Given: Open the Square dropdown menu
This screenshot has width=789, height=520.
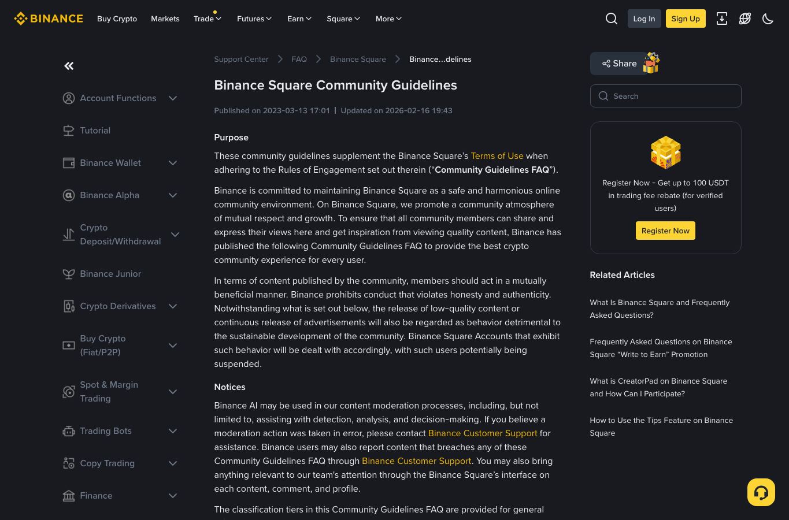Looking at the screenshot, I should coord(343,18).
